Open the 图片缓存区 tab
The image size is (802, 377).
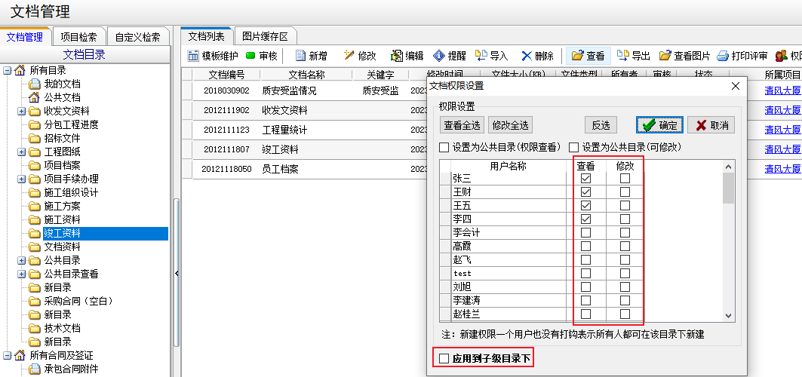tap(265, 36)
